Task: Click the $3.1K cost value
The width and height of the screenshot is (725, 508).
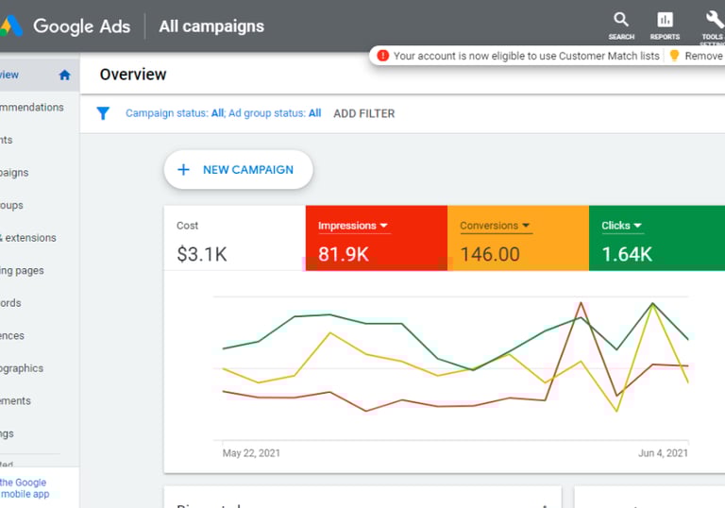Action: (x=202, y=254)
